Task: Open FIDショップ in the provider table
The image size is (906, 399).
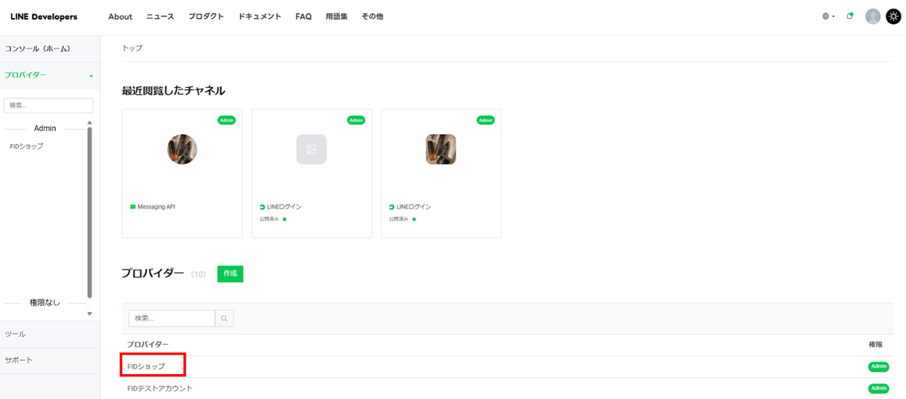Action: pos(147,366)
